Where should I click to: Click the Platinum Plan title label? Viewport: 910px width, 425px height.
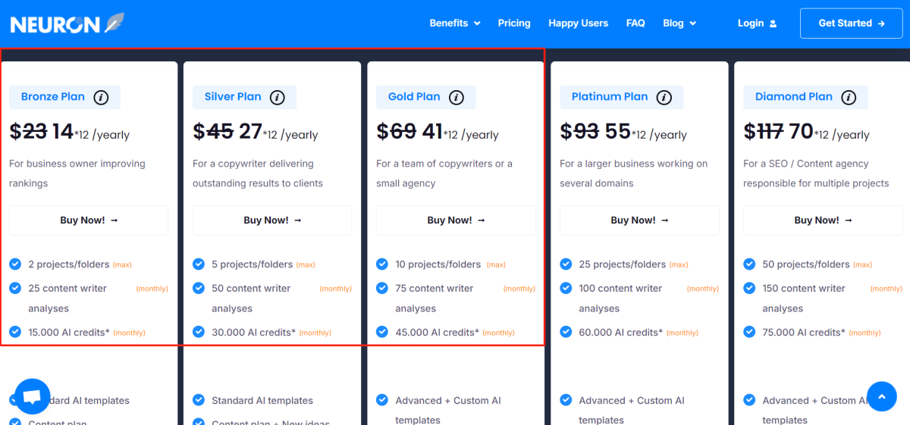610,97
